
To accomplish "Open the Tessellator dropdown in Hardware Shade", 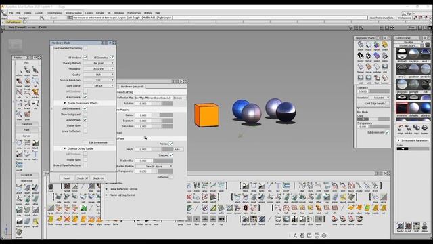I will [x=99, y=68].
